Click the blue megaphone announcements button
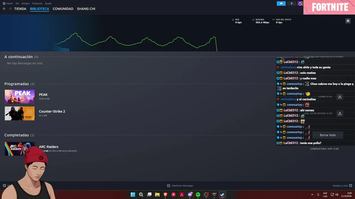This screenshot has height=199, width=355. click(281, 3)
